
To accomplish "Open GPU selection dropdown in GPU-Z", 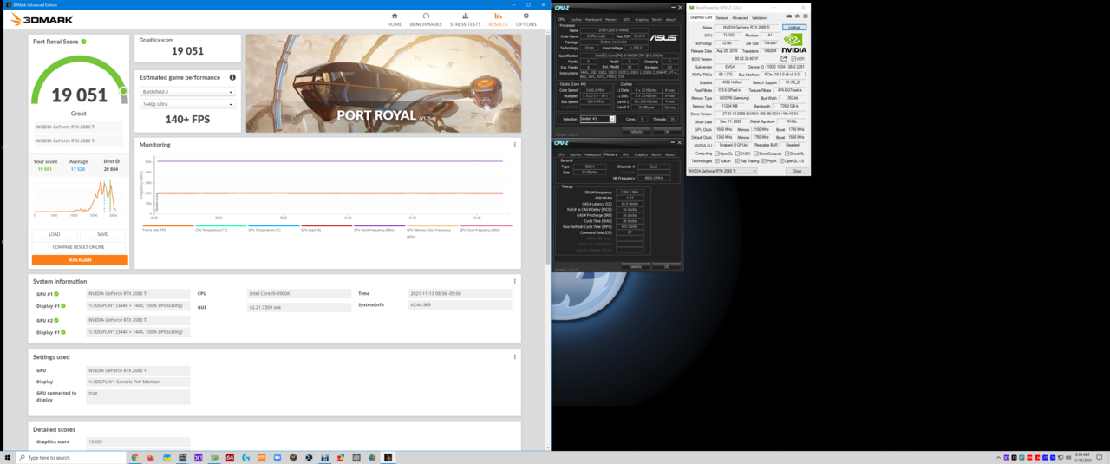I will click(x=721, y=171).
